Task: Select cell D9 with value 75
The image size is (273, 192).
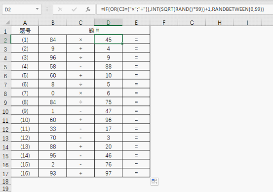Action: point(108,102)
